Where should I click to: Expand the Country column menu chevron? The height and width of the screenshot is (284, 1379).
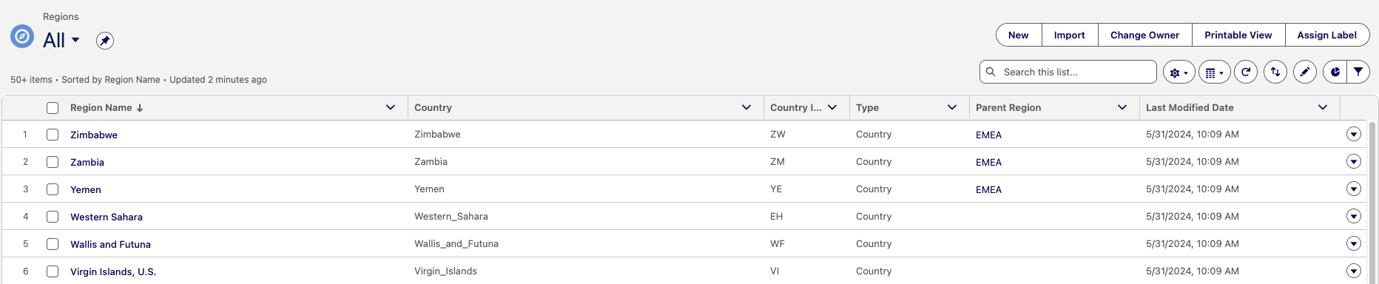pyautogui.click(x=746, y=108)
